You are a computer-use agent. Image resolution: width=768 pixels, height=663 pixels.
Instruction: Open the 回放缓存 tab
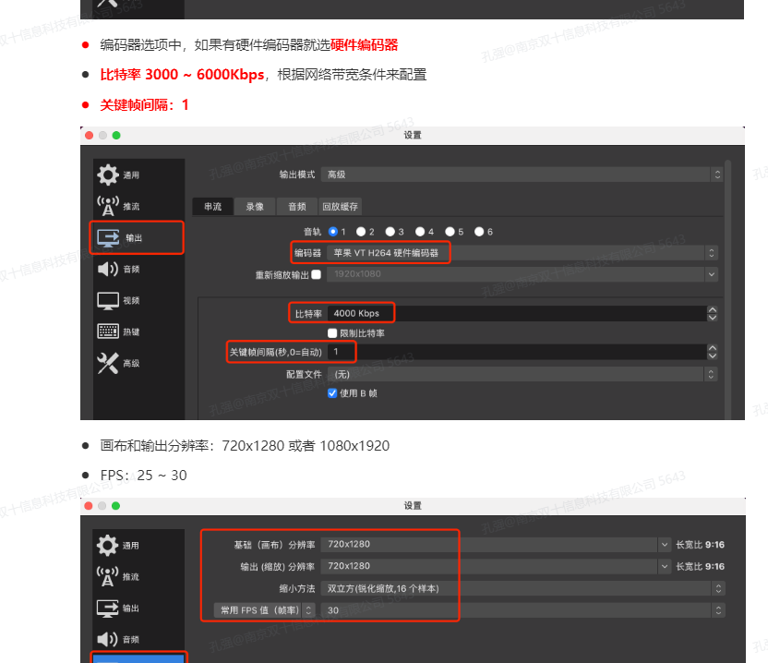coord(340,207)
